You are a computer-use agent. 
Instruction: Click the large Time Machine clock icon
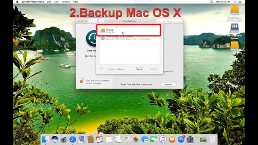92,39
